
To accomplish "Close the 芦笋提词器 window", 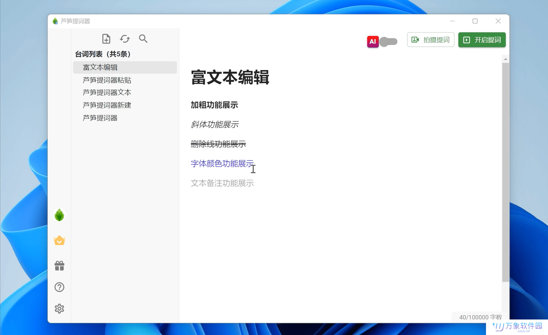I will [x=498, y=21].
